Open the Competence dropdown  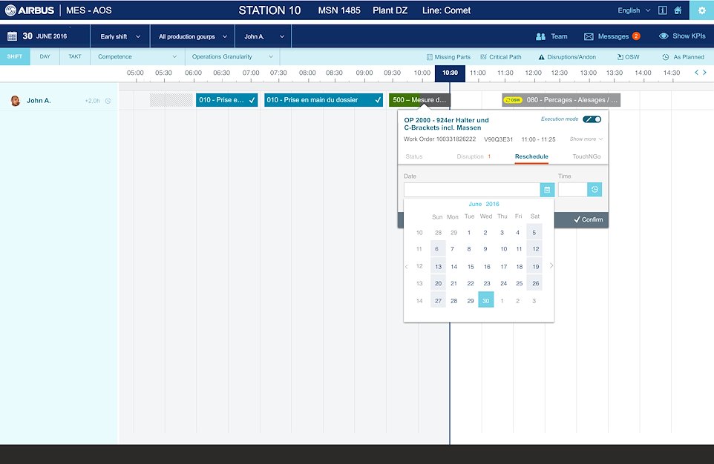pyautogui.click(x=137, y=57)
